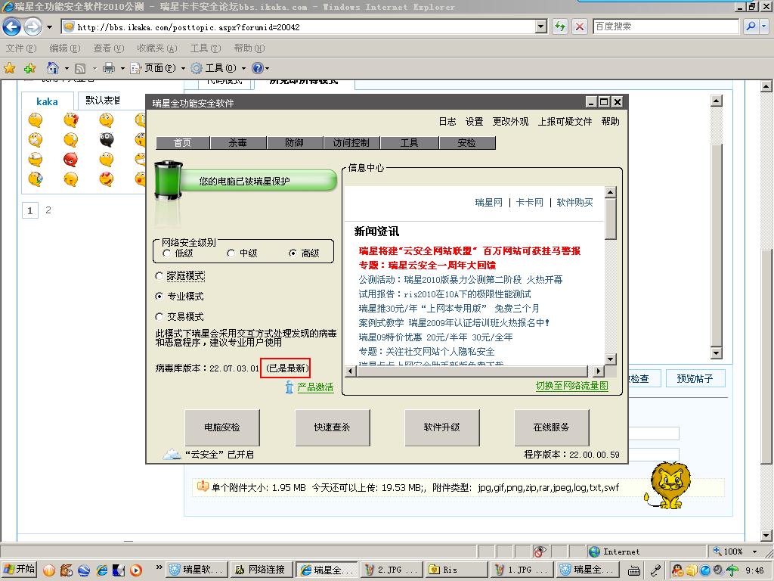Click the Home page house icon
774x581 pixels.
click(53, 67)
